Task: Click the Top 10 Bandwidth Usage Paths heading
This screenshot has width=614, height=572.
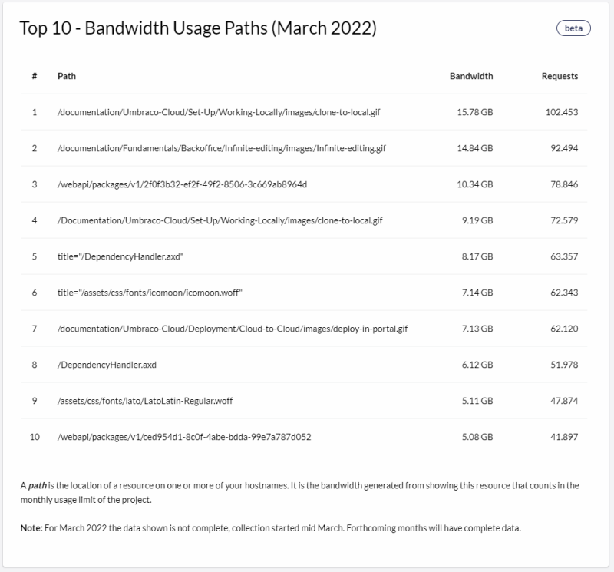Action: tap(197, 29)
